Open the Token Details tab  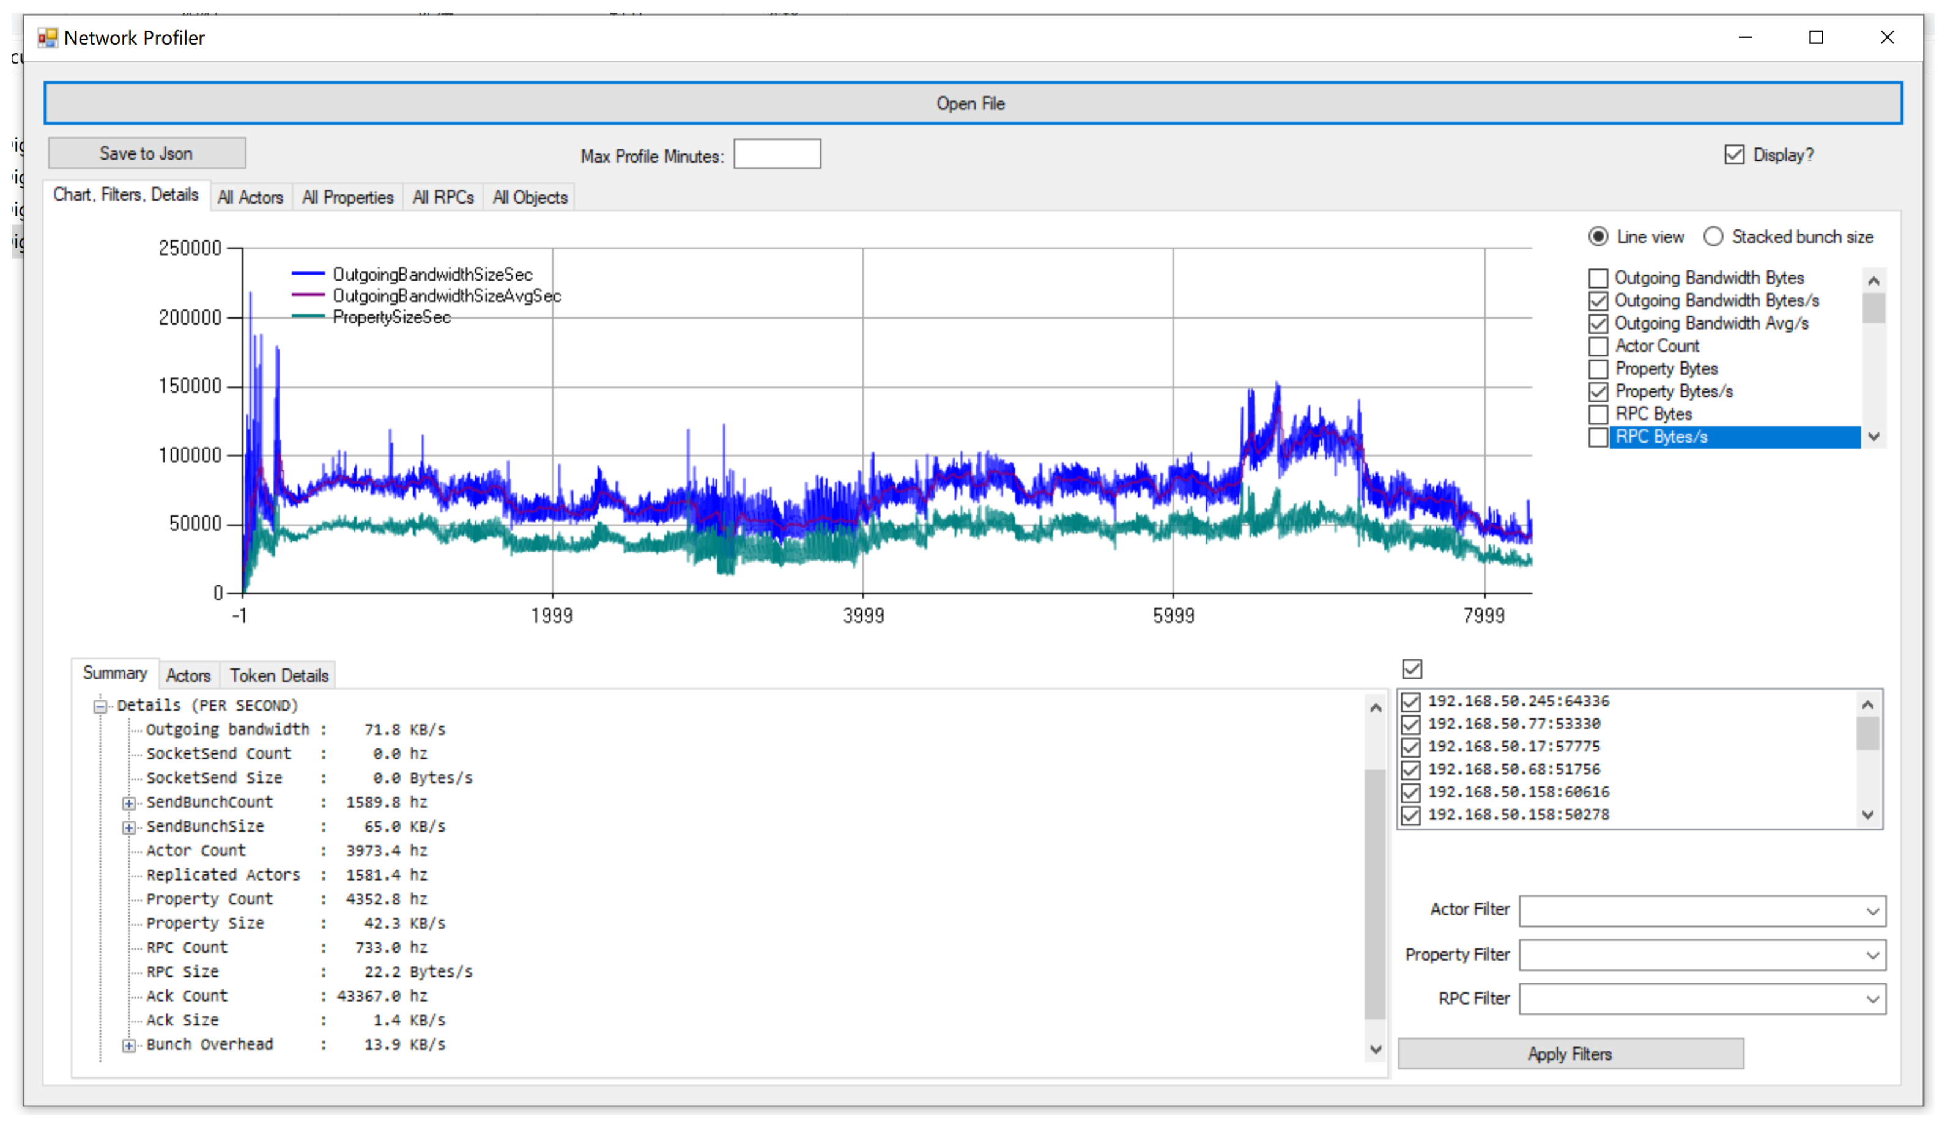pyautogui.click(x=279, y=676)
